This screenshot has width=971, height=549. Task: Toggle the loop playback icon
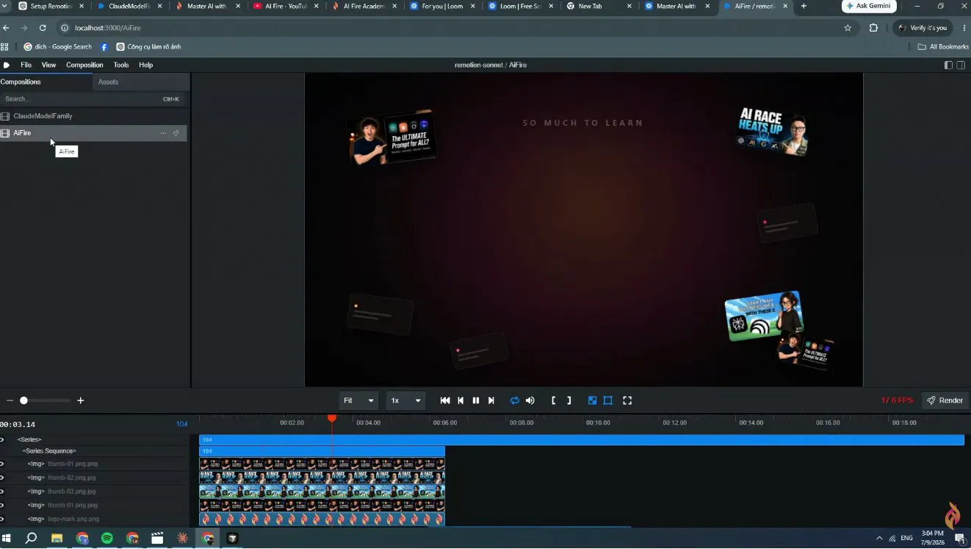click(514, 401)
